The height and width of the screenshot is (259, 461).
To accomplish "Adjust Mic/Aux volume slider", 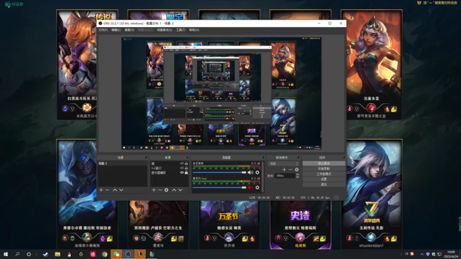I will (x=220, y=188).
